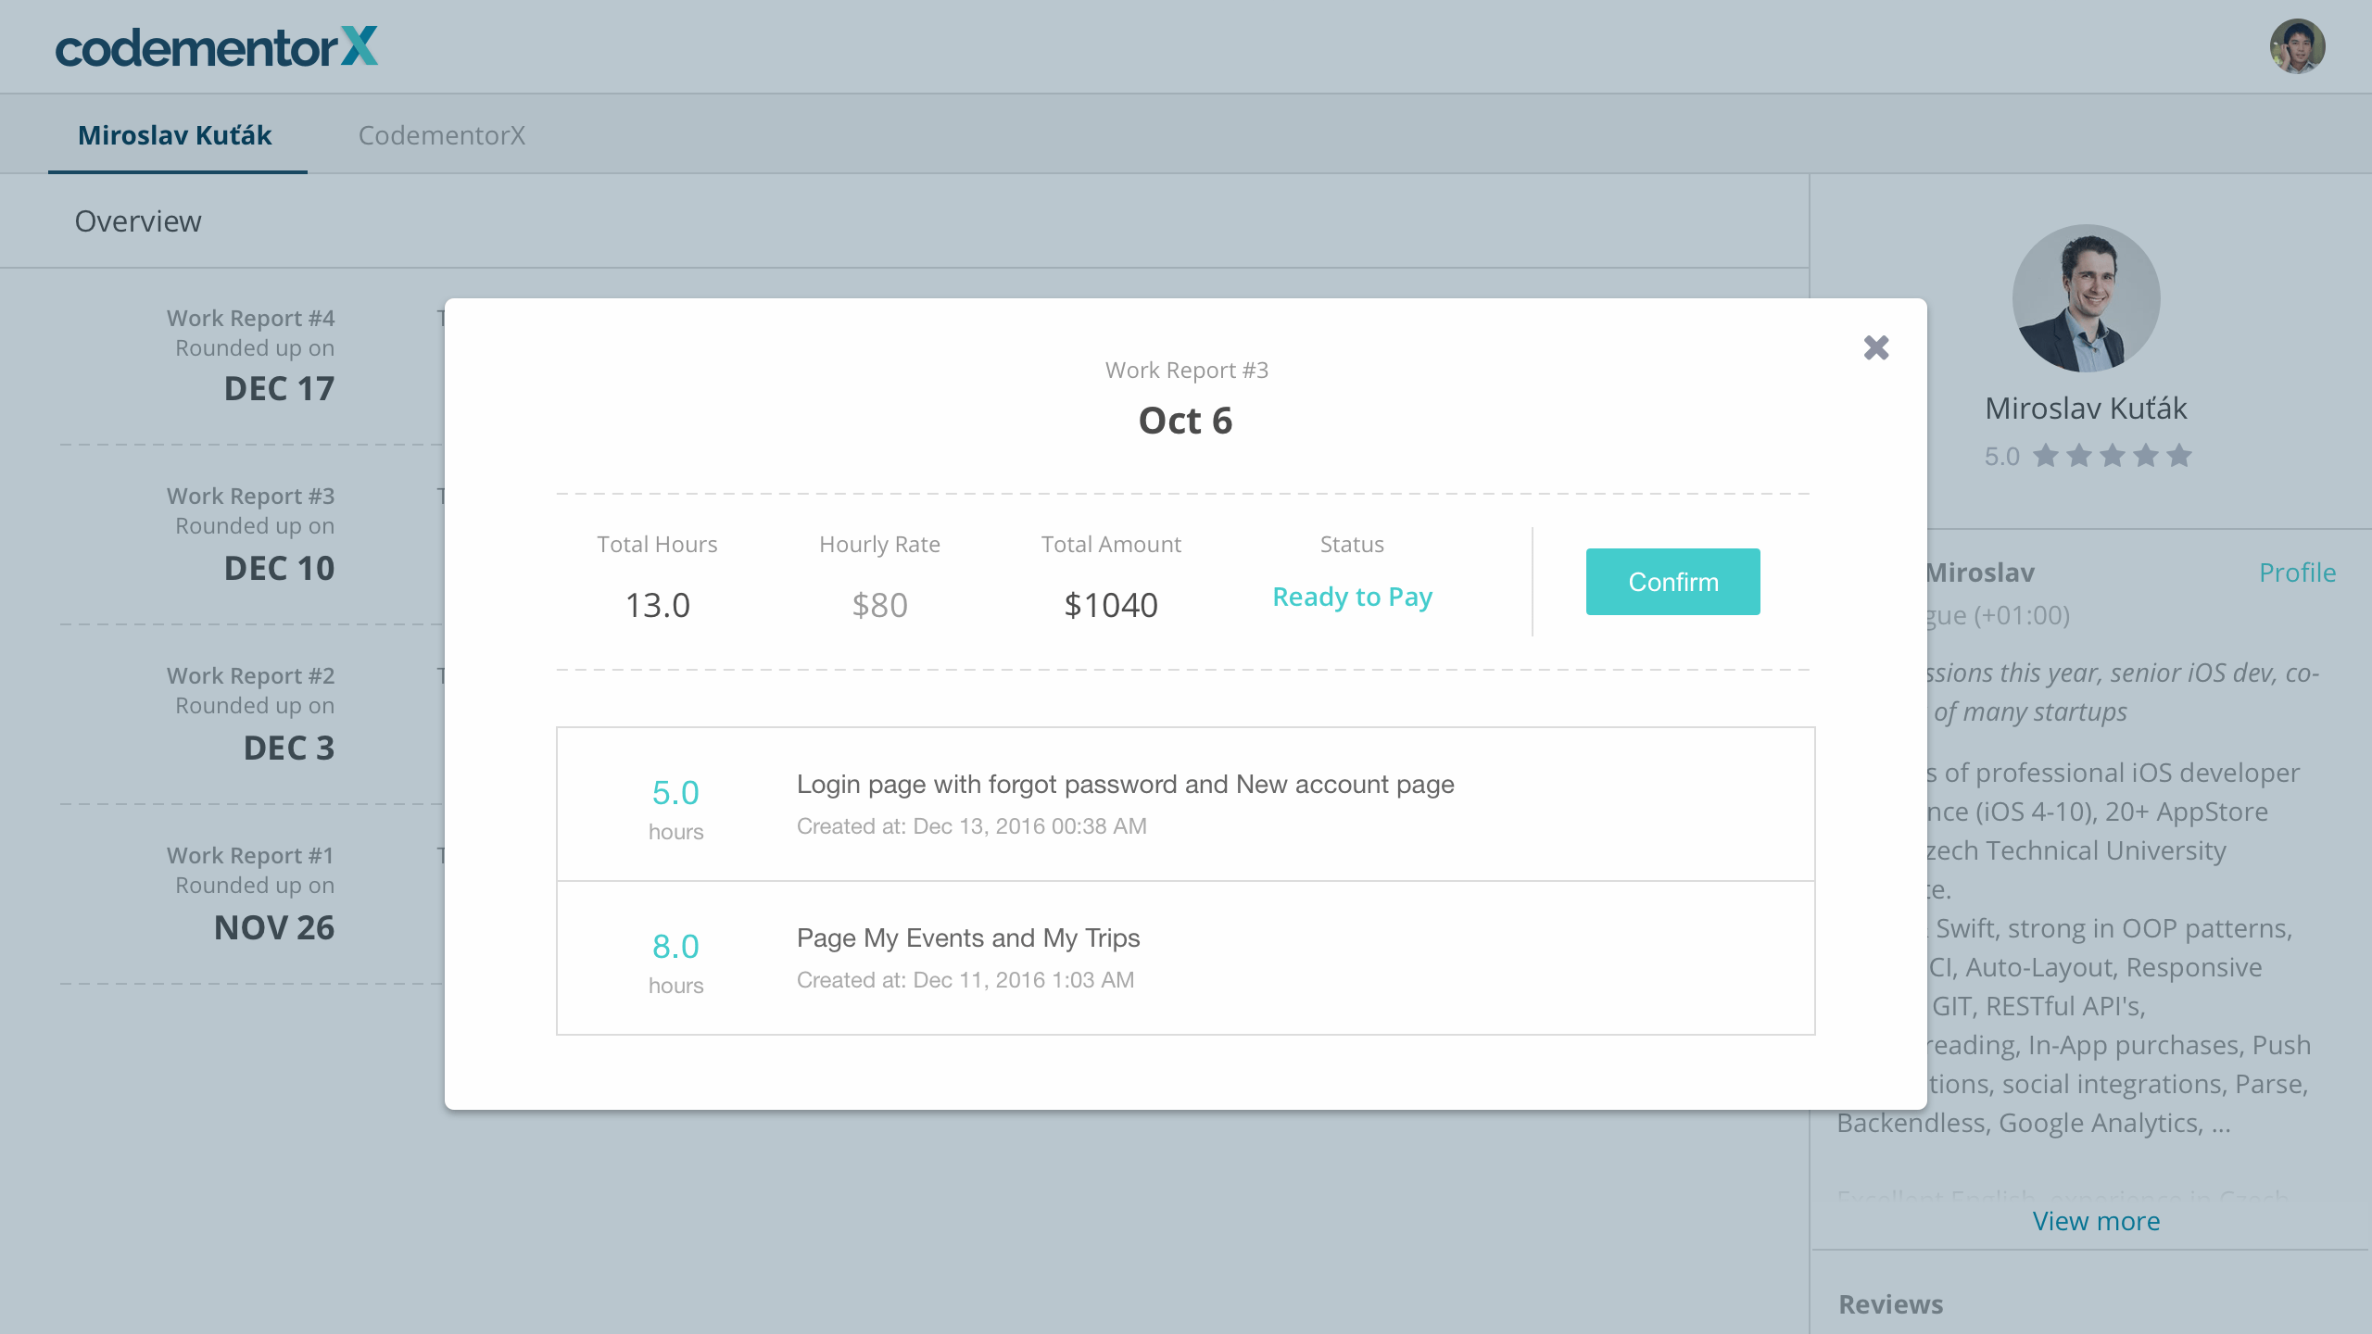Open the user avatar in header

pyautogui.click(x=2296, y=46)
